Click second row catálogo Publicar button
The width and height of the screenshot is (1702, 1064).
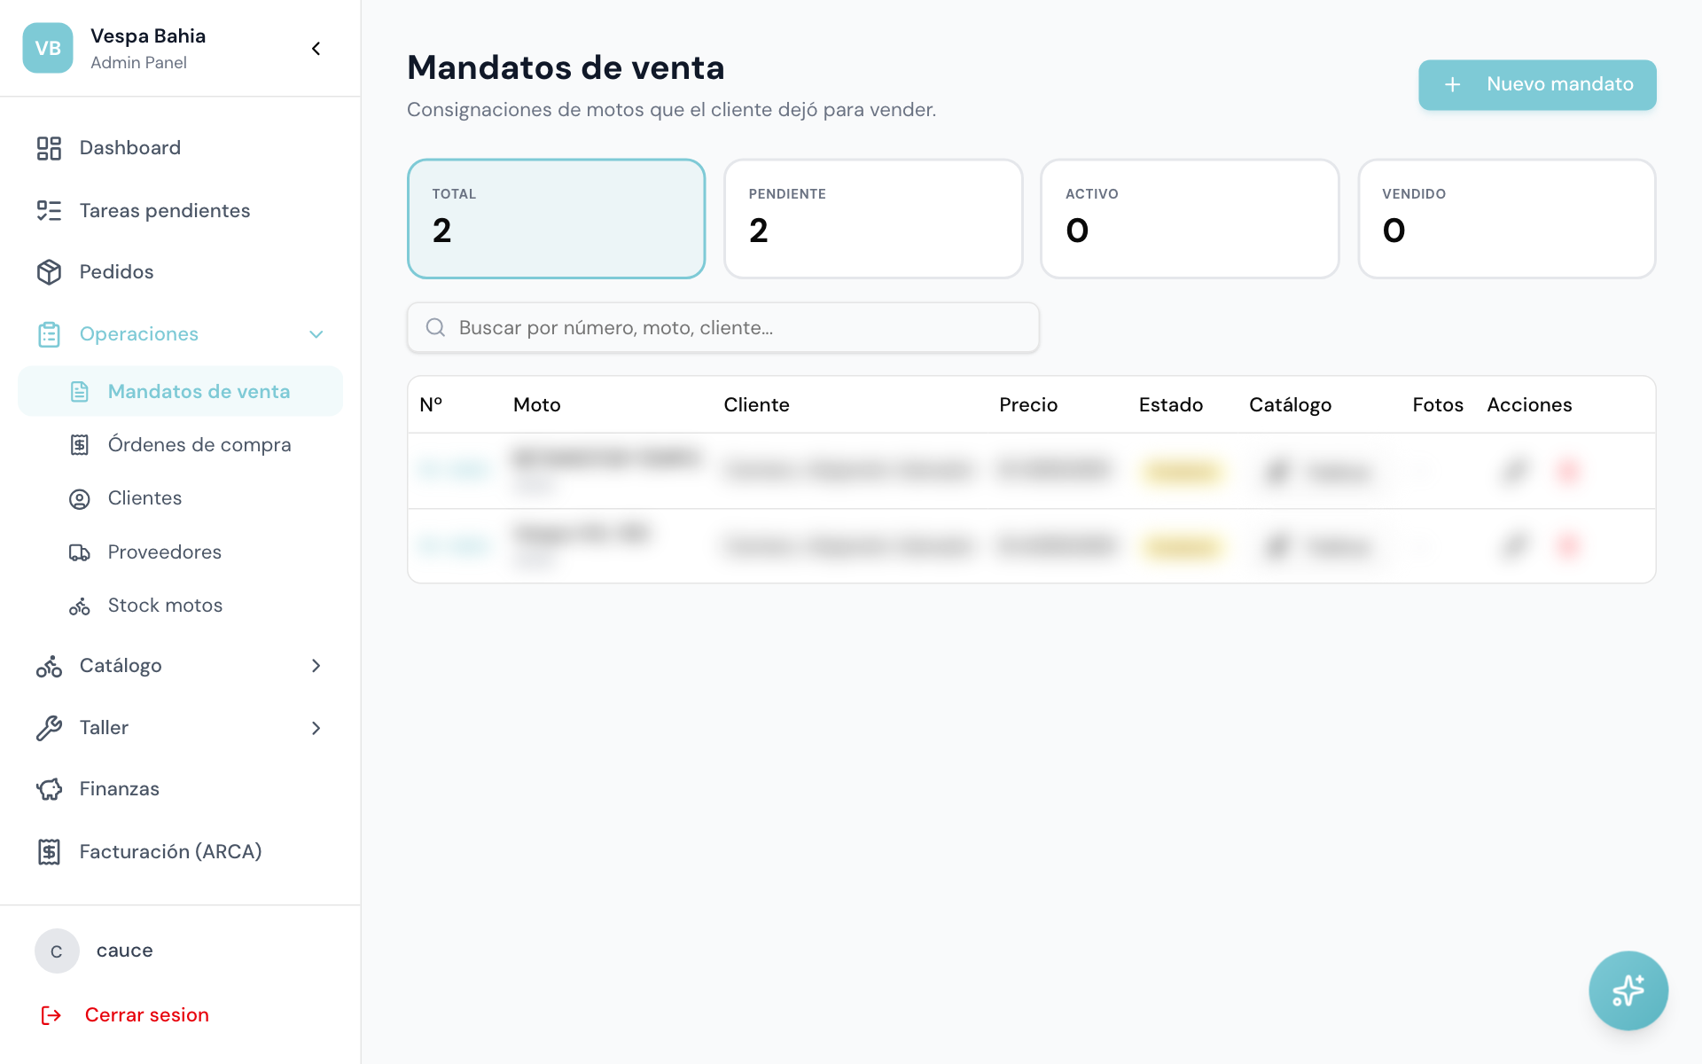[1319, 545]
